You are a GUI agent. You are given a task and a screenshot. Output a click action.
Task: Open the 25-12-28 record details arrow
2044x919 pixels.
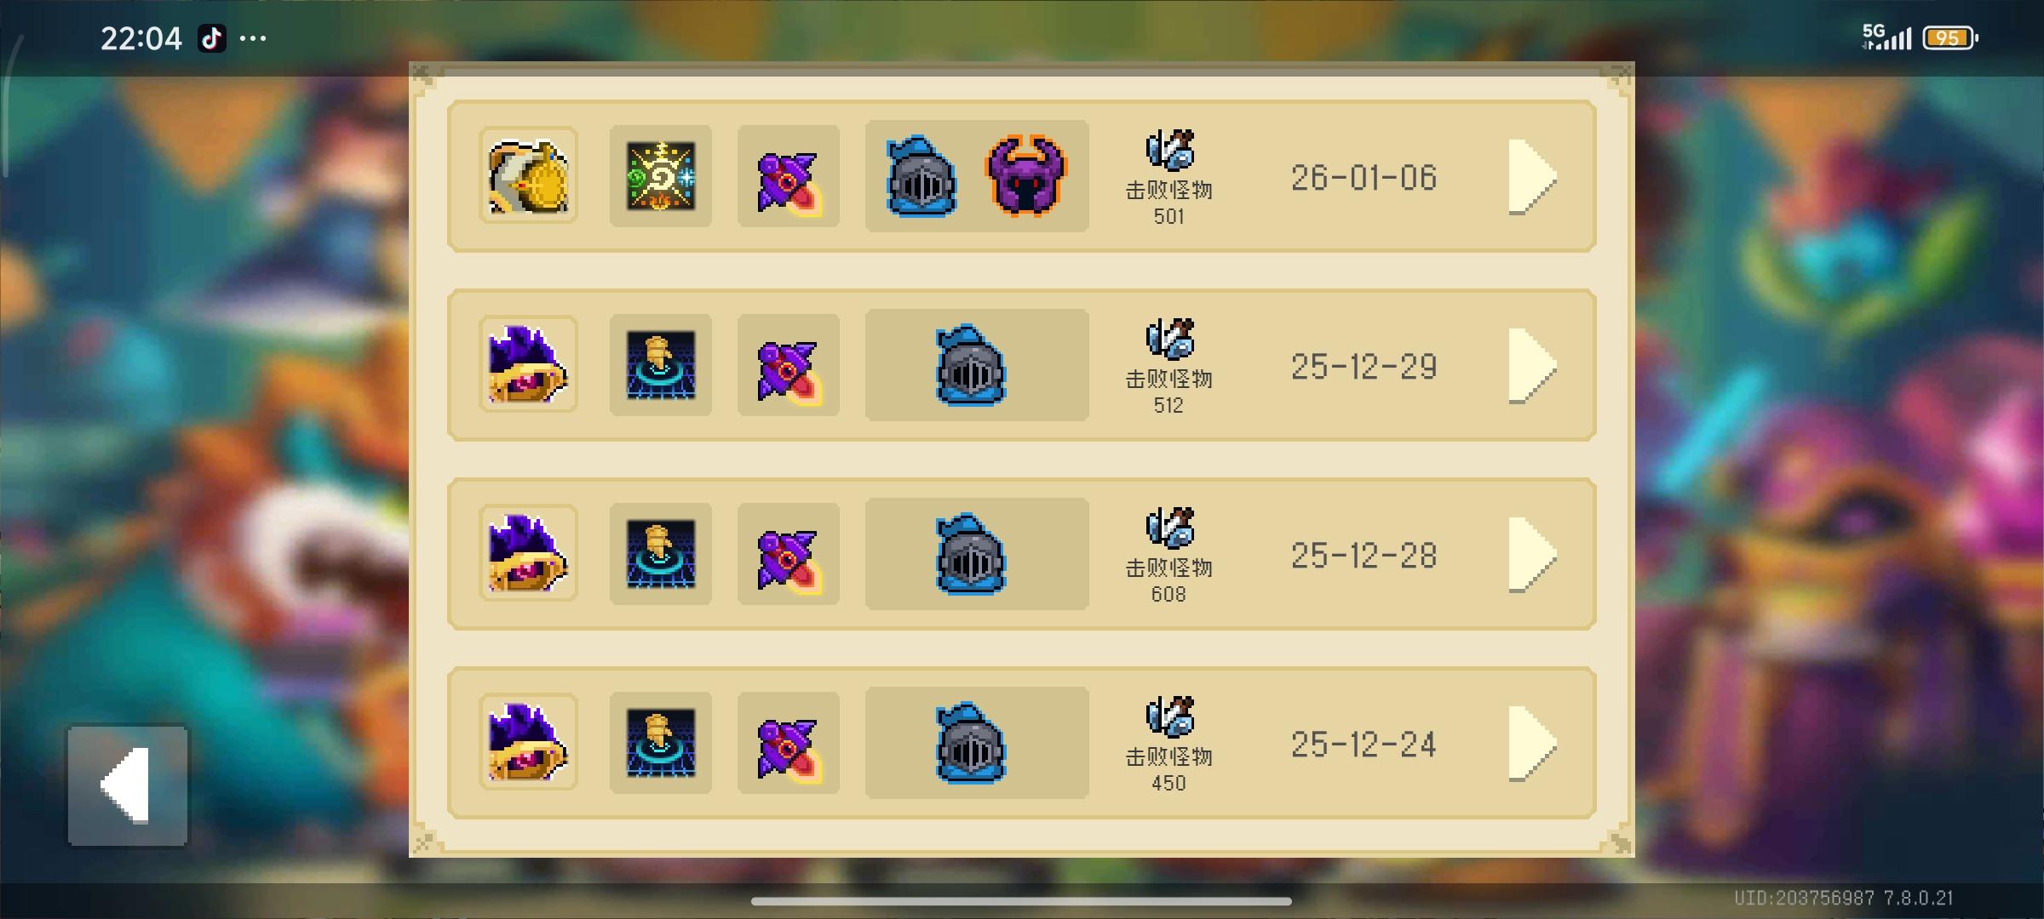[x=1533, y=554]
